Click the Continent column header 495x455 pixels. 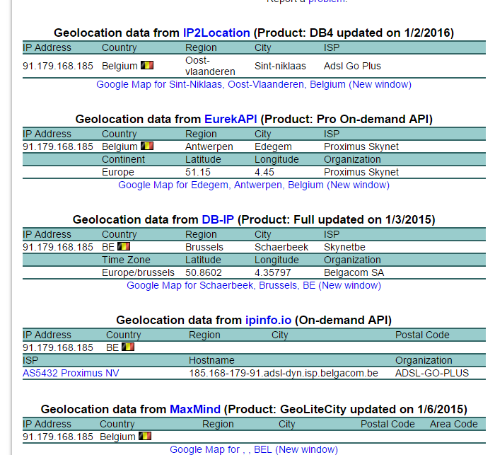(123, 159)
